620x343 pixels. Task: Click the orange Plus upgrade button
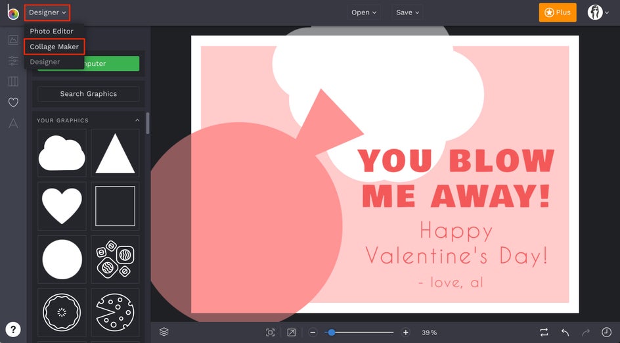558,12
